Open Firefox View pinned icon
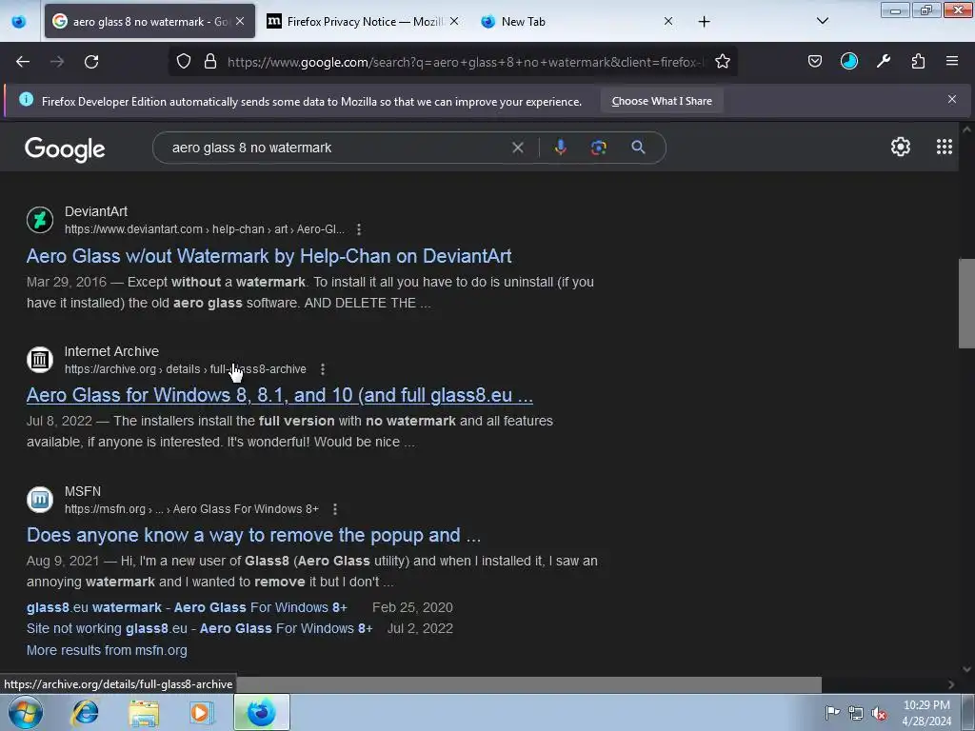 click(x=19, y=21)
